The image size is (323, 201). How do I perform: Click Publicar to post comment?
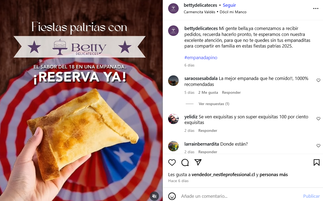(311, 196)
